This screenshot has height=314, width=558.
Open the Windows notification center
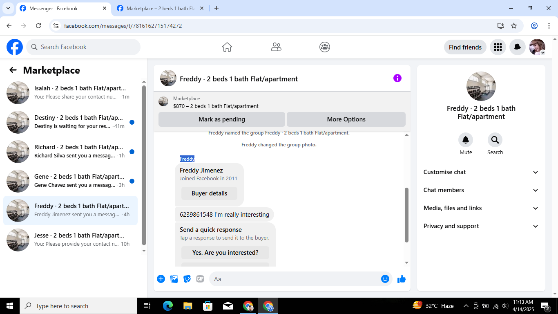pos(545,306)
